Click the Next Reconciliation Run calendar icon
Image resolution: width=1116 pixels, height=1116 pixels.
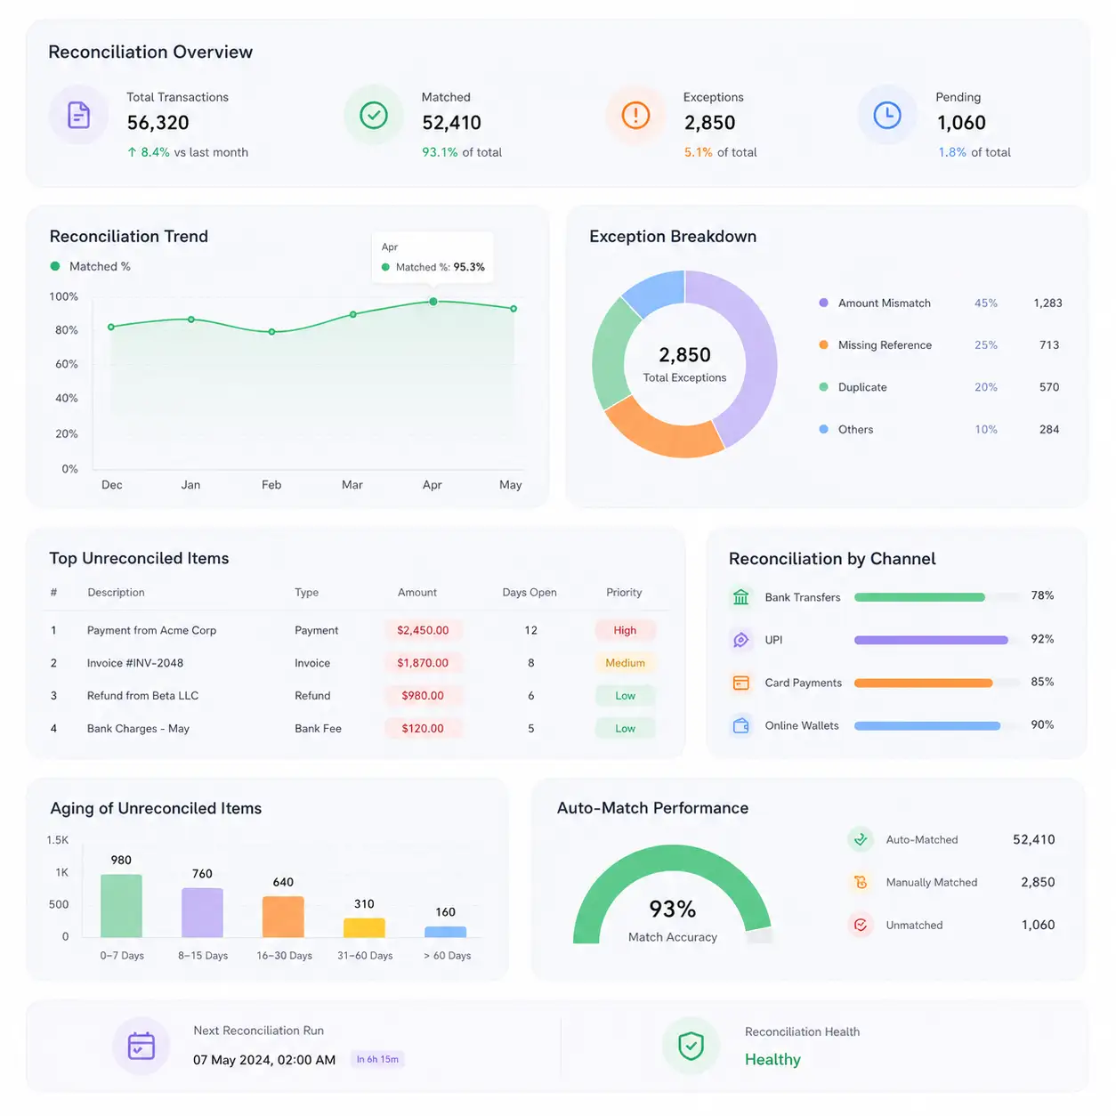click(142, 1046)
